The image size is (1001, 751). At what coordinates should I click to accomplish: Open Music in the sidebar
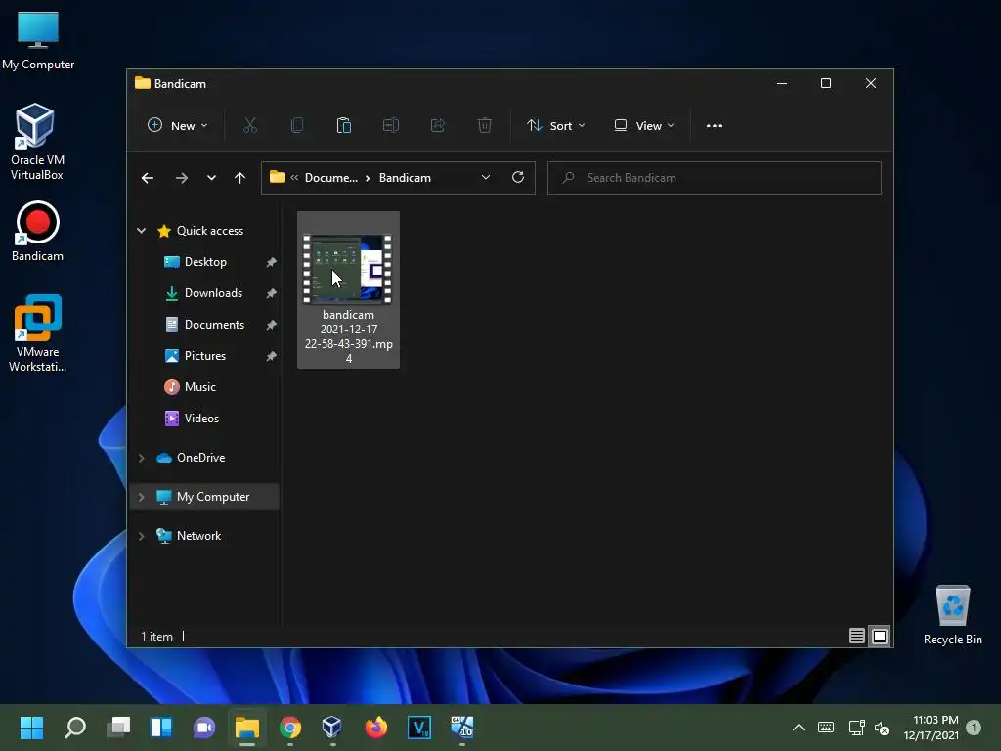199,387
